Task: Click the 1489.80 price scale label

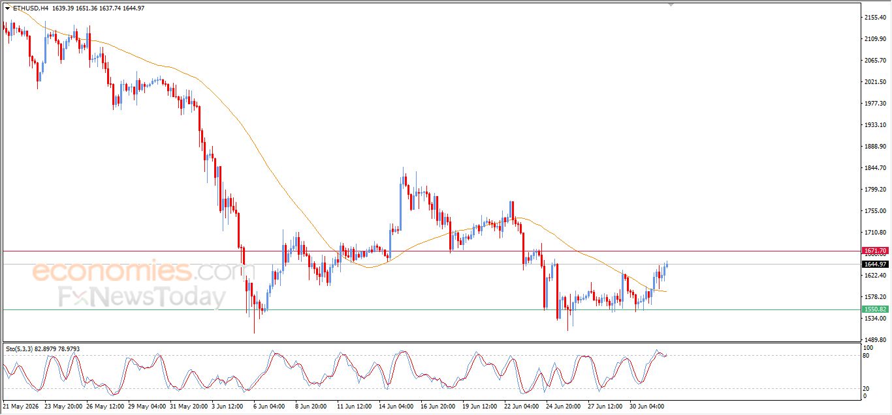Action: click(x=874, y=339)
